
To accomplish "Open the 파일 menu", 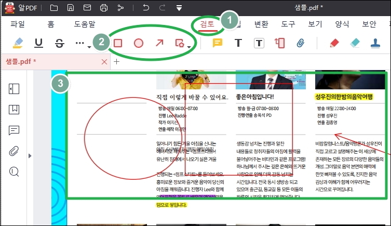I will click(x=18, y=24).
